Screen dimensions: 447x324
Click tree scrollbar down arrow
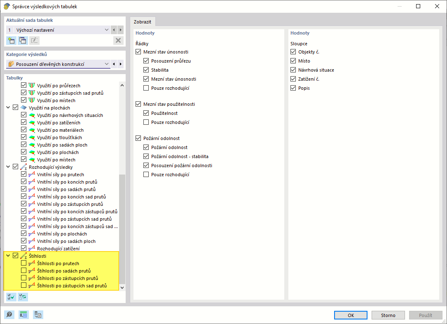pyautogui.click(x=122, y=287)
